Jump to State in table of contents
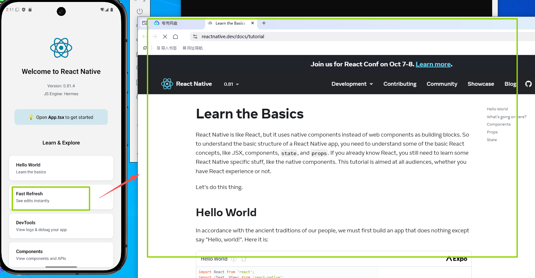This screenshot has width=535, height=278. (x=492, y=140)
